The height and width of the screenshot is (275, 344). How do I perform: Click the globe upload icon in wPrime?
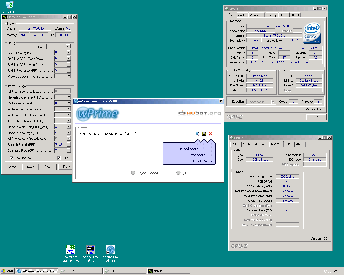198,134
